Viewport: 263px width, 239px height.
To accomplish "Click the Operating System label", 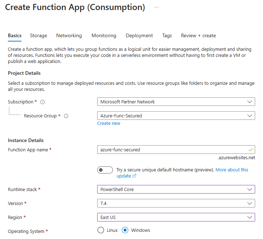I will point(26,231).
